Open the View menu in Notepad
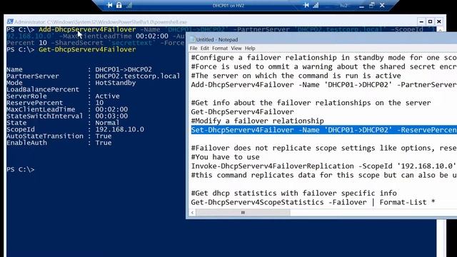Viewport: 457px width, 257px height. coord(236,49)
